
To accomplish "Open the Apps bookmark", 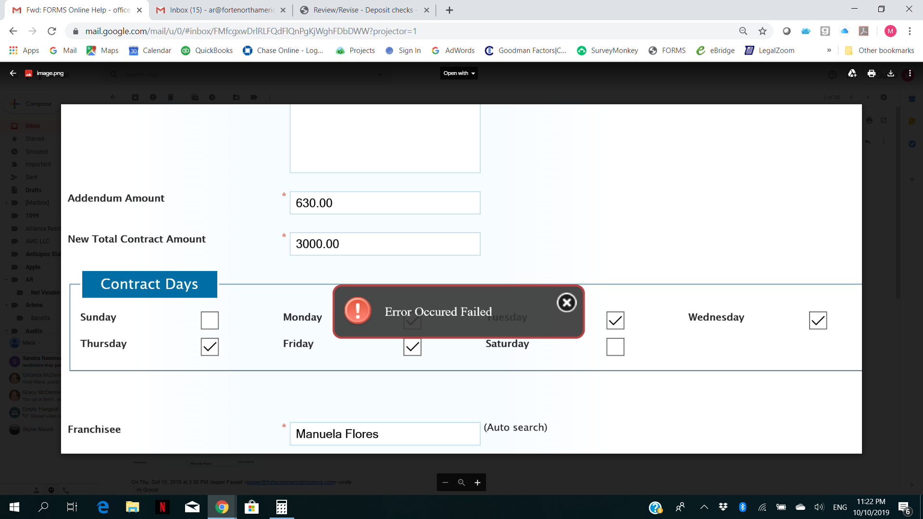I will point(24,50).
